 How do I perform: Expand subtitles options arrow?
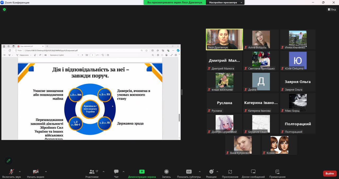coord(199,172)
